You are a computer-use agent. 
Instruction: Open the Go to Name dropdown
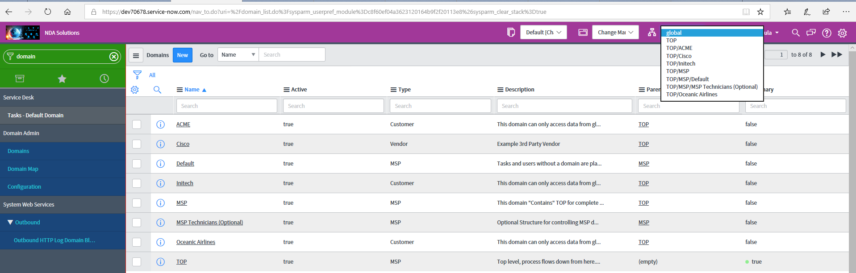(238, 55)
